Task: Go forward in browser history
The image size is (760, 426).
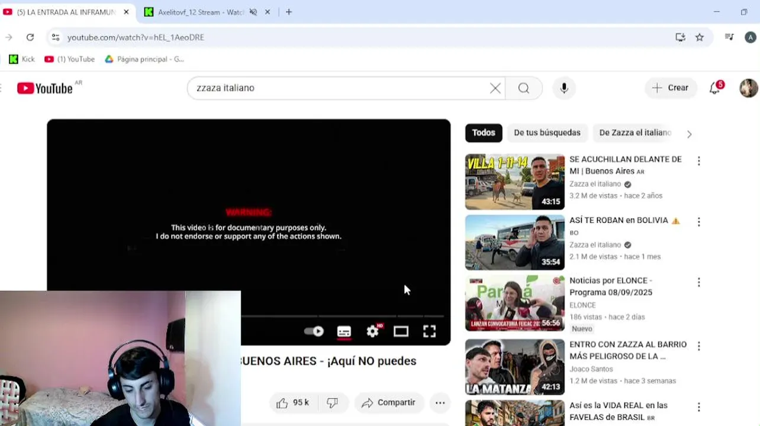Action: [x=8, y=37]
